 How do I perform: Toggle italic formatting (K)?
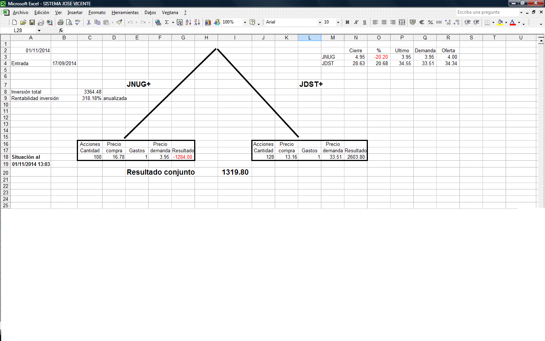pos(356,22)
